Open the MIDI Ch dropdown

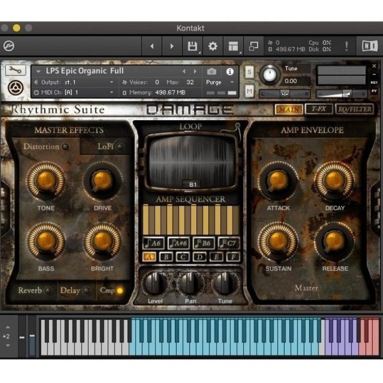pyautogui.click(x=74, y=93)
